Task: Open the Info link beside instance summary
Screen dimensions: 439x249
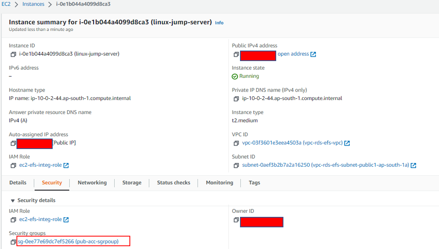Action: [x=219, y=22]
